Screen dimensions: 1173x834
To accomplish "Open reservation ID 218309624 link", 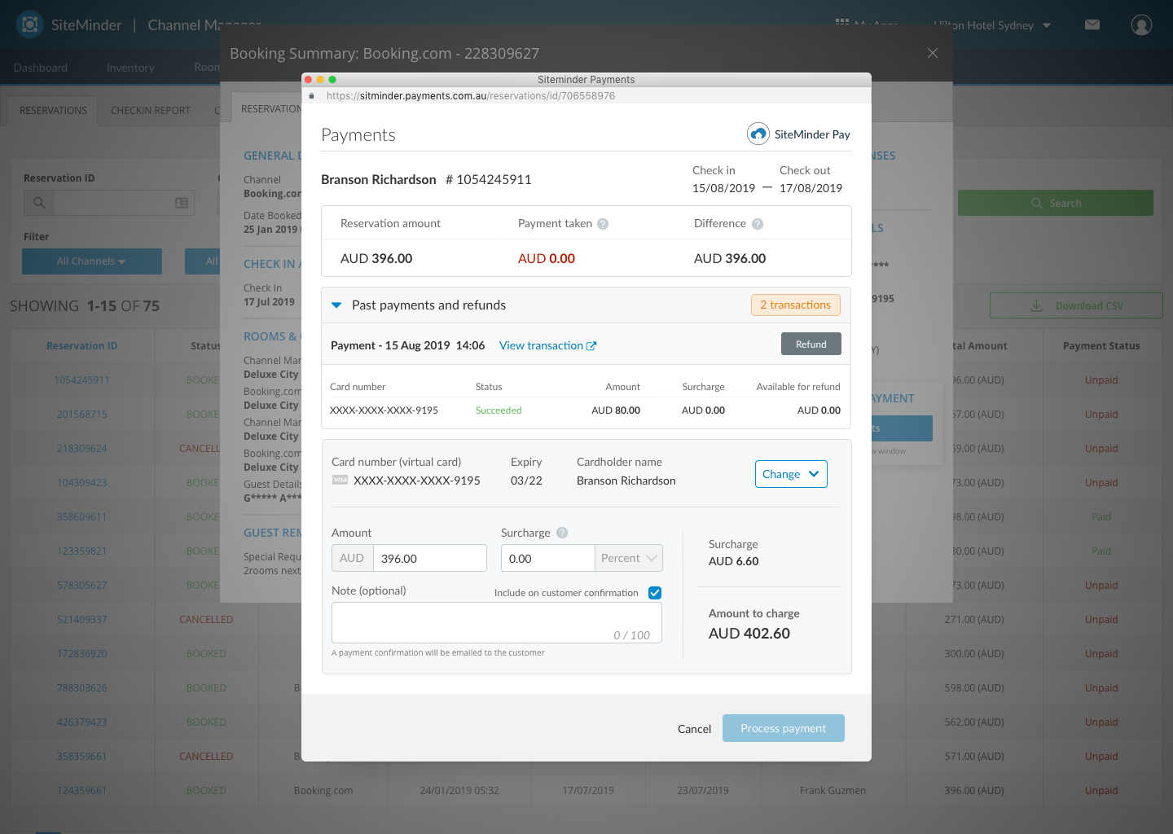I will 82,449.
